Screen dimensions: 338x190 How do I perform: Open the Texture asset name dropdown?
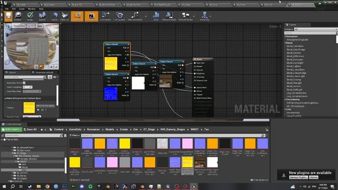click(45, 106)
